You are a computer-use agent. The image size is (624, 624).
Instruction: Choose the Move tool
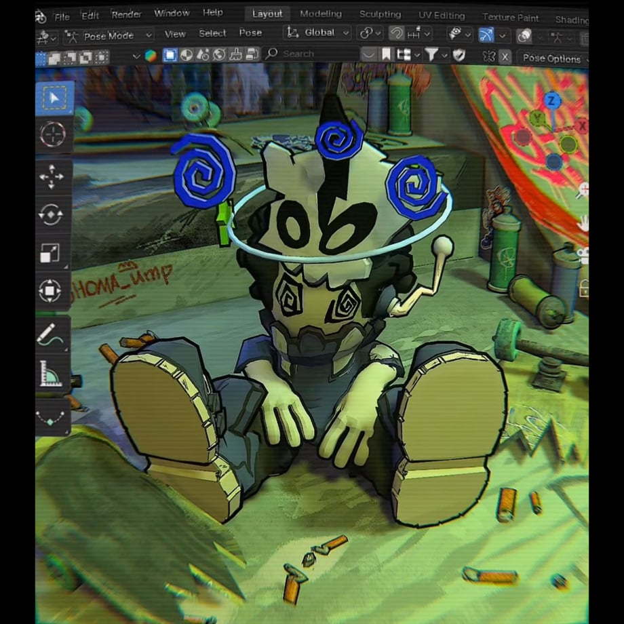pyautogui.click(x=52, y=176)
